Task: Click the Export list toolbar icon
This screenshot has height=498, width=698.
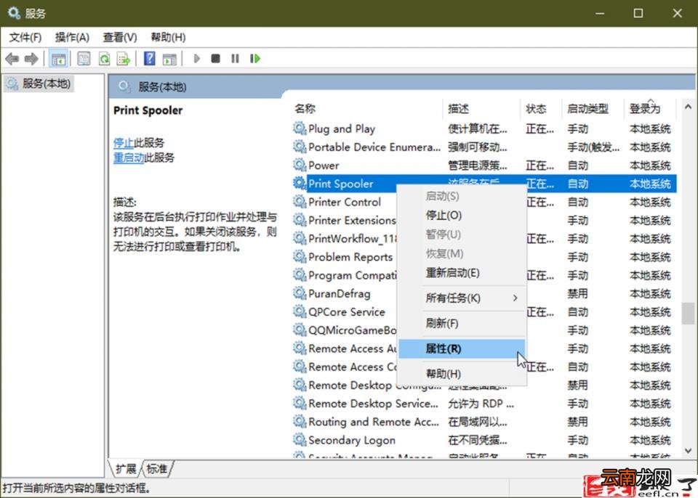Action: coord(124,59)
